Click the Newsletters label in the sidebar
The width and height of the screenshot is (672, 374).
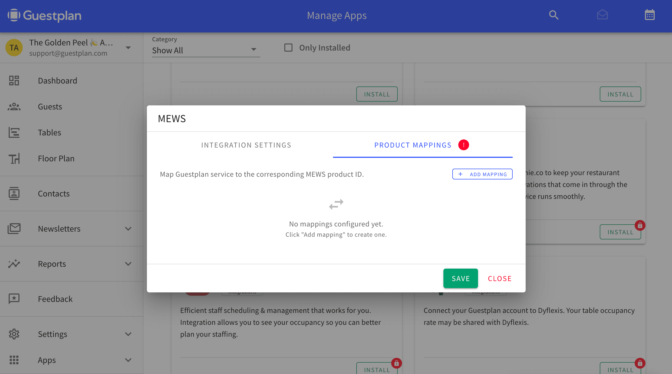[59, 229]
